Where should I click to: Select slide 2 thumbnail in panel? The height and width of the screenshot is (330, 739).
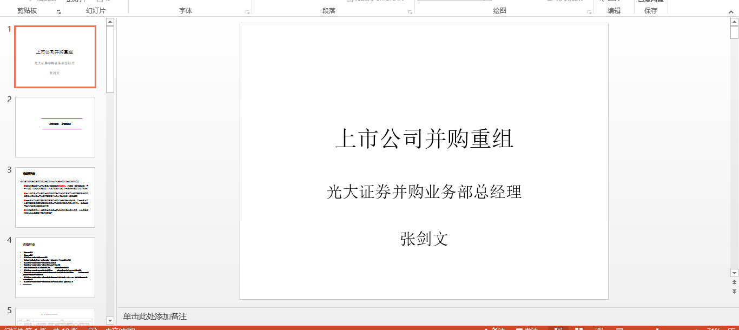(x=55, y=127)
